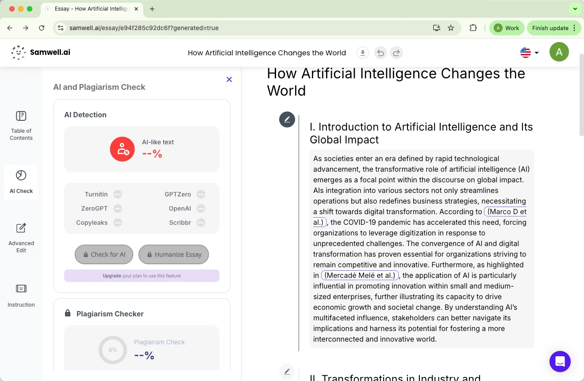Click the undo arrow icon
This screenshot has height=381, width=584.
coord(380,53)
